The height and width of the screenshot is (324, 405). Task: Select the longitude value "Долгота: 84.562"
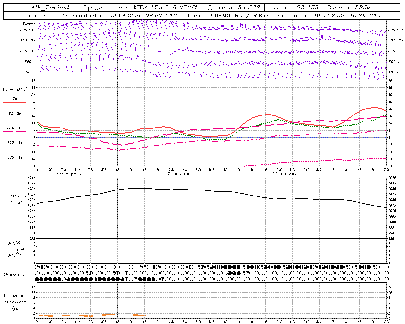234,8
